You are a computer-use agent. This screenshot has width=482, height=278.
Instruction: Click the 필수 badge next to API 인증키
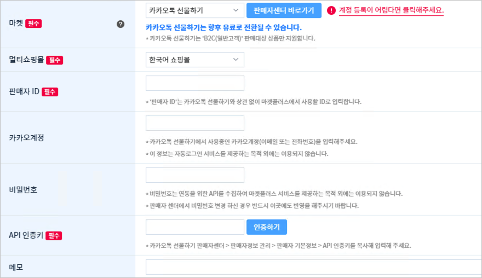coord(54,236)
